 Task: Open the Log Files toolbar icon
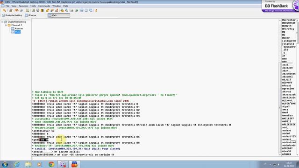coord(66,10)
